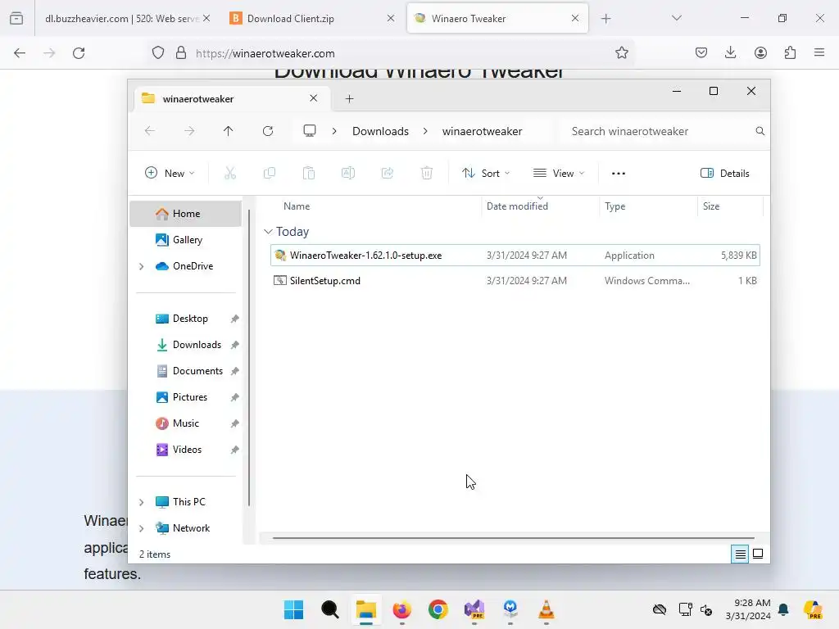Go up one folder level in Explorer

tap(229, 131)
